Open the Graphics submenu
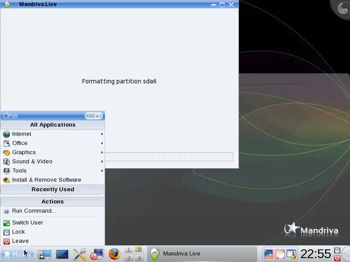 tap(53, 152)
